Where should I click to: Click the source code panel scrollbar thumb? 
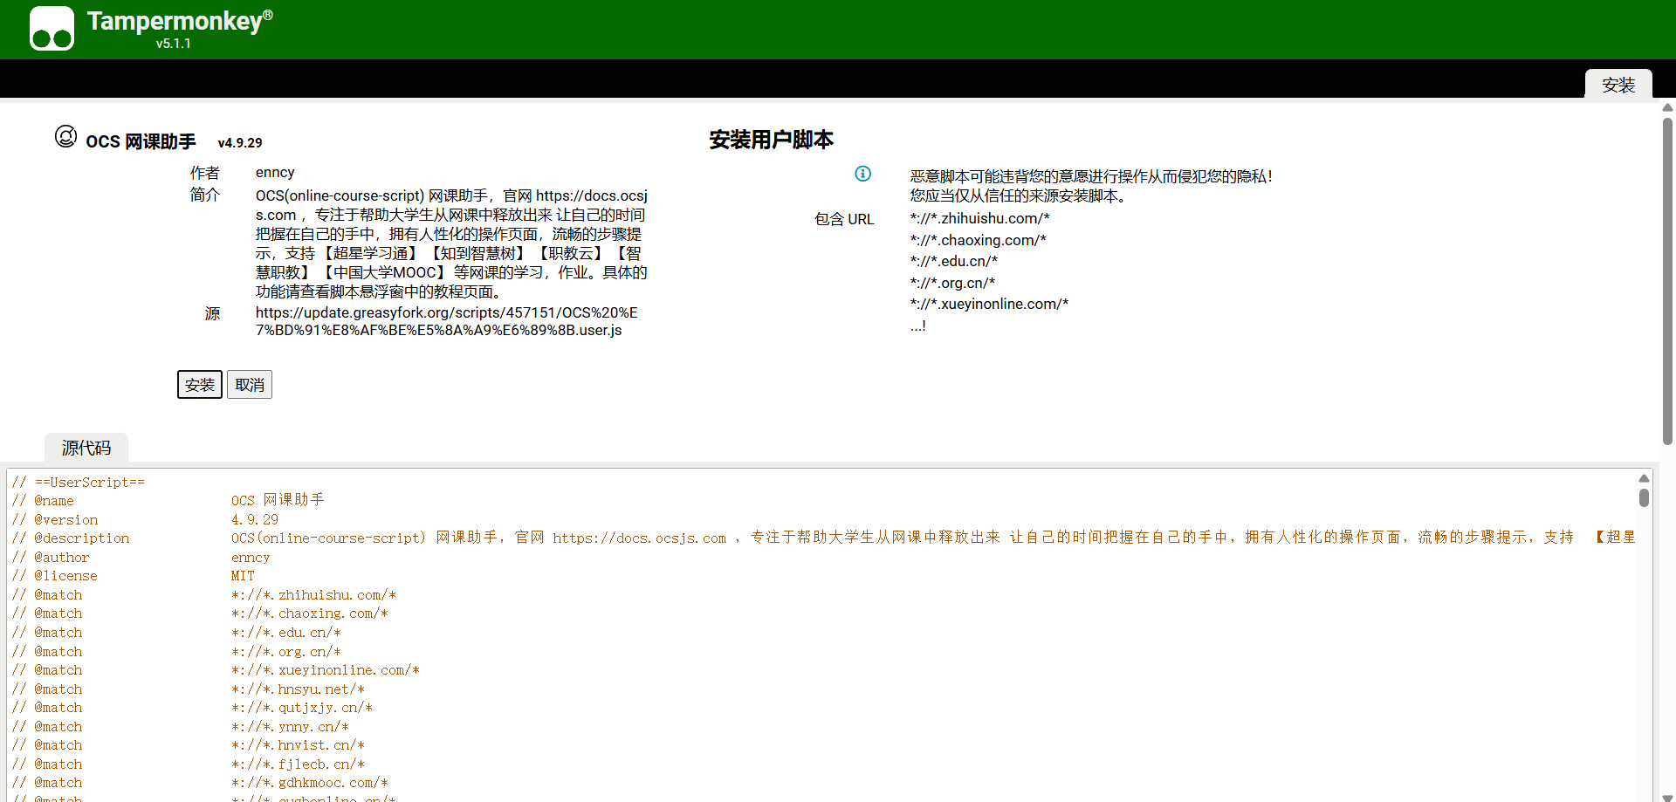1644,497
